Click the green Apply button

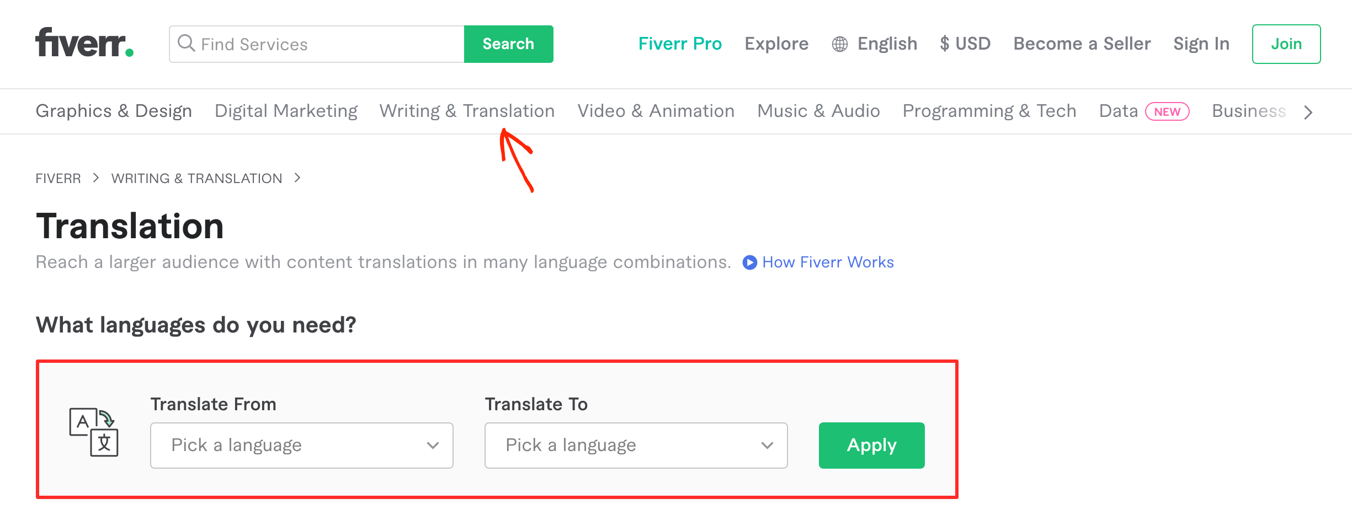tap(871, 445)
